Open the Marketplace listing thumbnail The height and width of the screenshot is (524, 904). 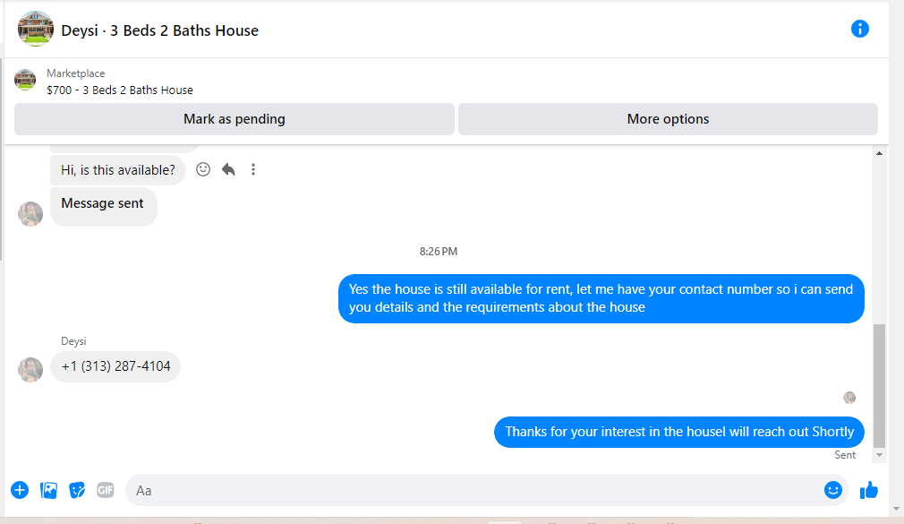[25, 81]
